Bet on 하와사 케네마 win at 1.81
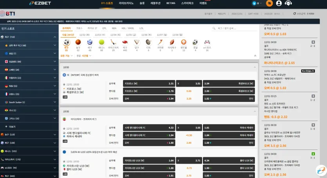Image resolution: width=327 pixels, height=178 pixels. 229,128
